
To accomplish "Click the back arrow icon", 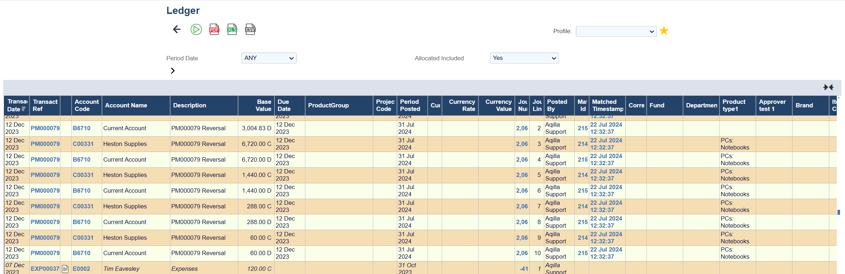I will (x=177, y=29).
